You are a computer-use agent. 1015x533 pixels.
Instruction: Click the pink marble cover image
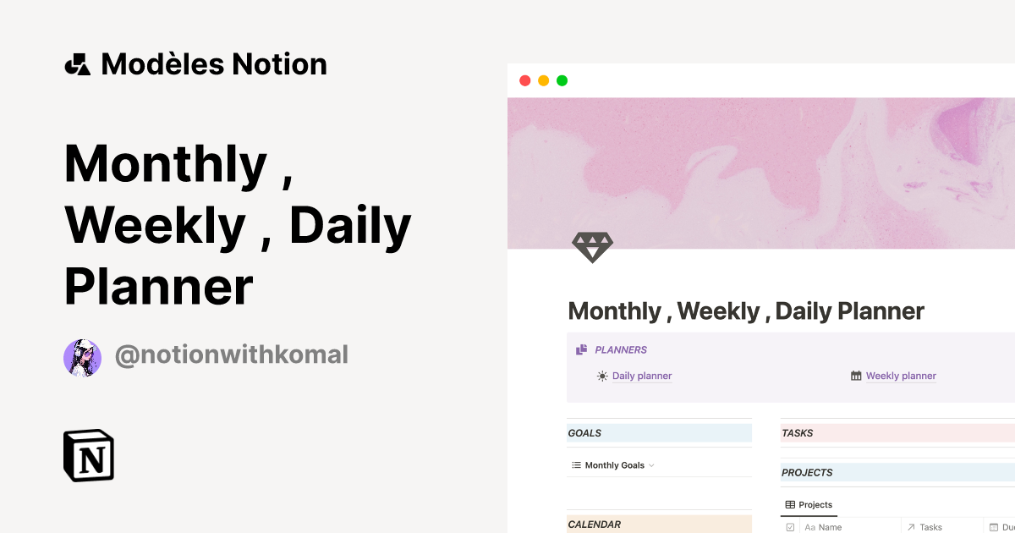click(761, 169)
